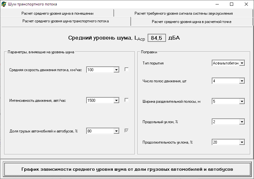Click slope duration field showing 20
The height and width of the screenshot is (179, 254).
[225, 142]
